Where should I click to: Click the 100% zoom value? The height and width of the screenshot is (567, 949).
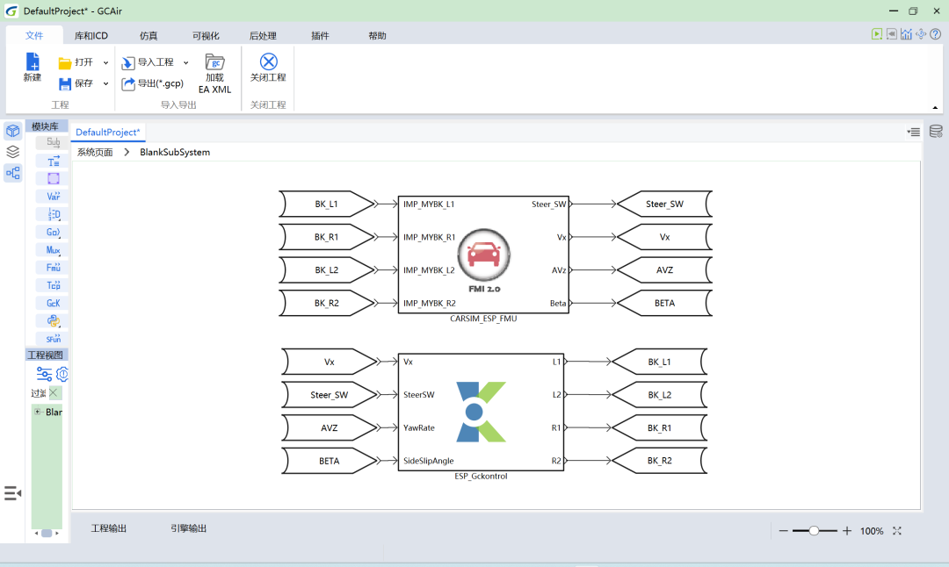[x=872, y=531]
